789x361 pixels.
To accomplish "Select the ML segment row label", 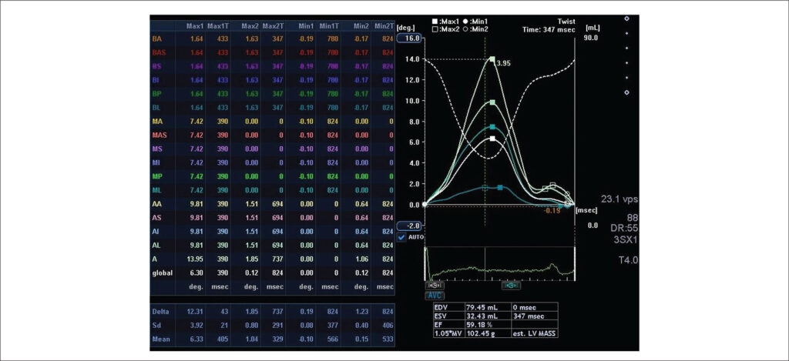I will point(157,190).
